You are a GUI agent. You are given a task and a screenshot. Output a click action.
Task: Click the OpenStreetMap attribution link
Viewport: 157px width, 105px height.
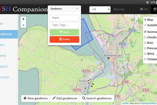pos(148,103)
